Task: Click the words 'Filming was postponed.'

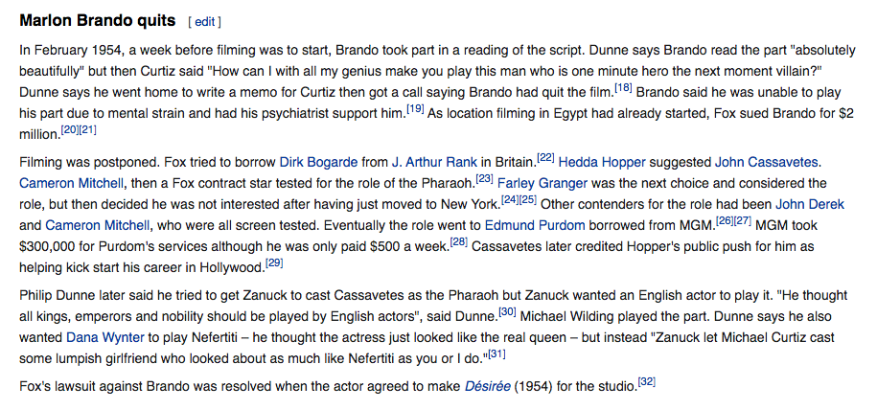Action: 90,163
